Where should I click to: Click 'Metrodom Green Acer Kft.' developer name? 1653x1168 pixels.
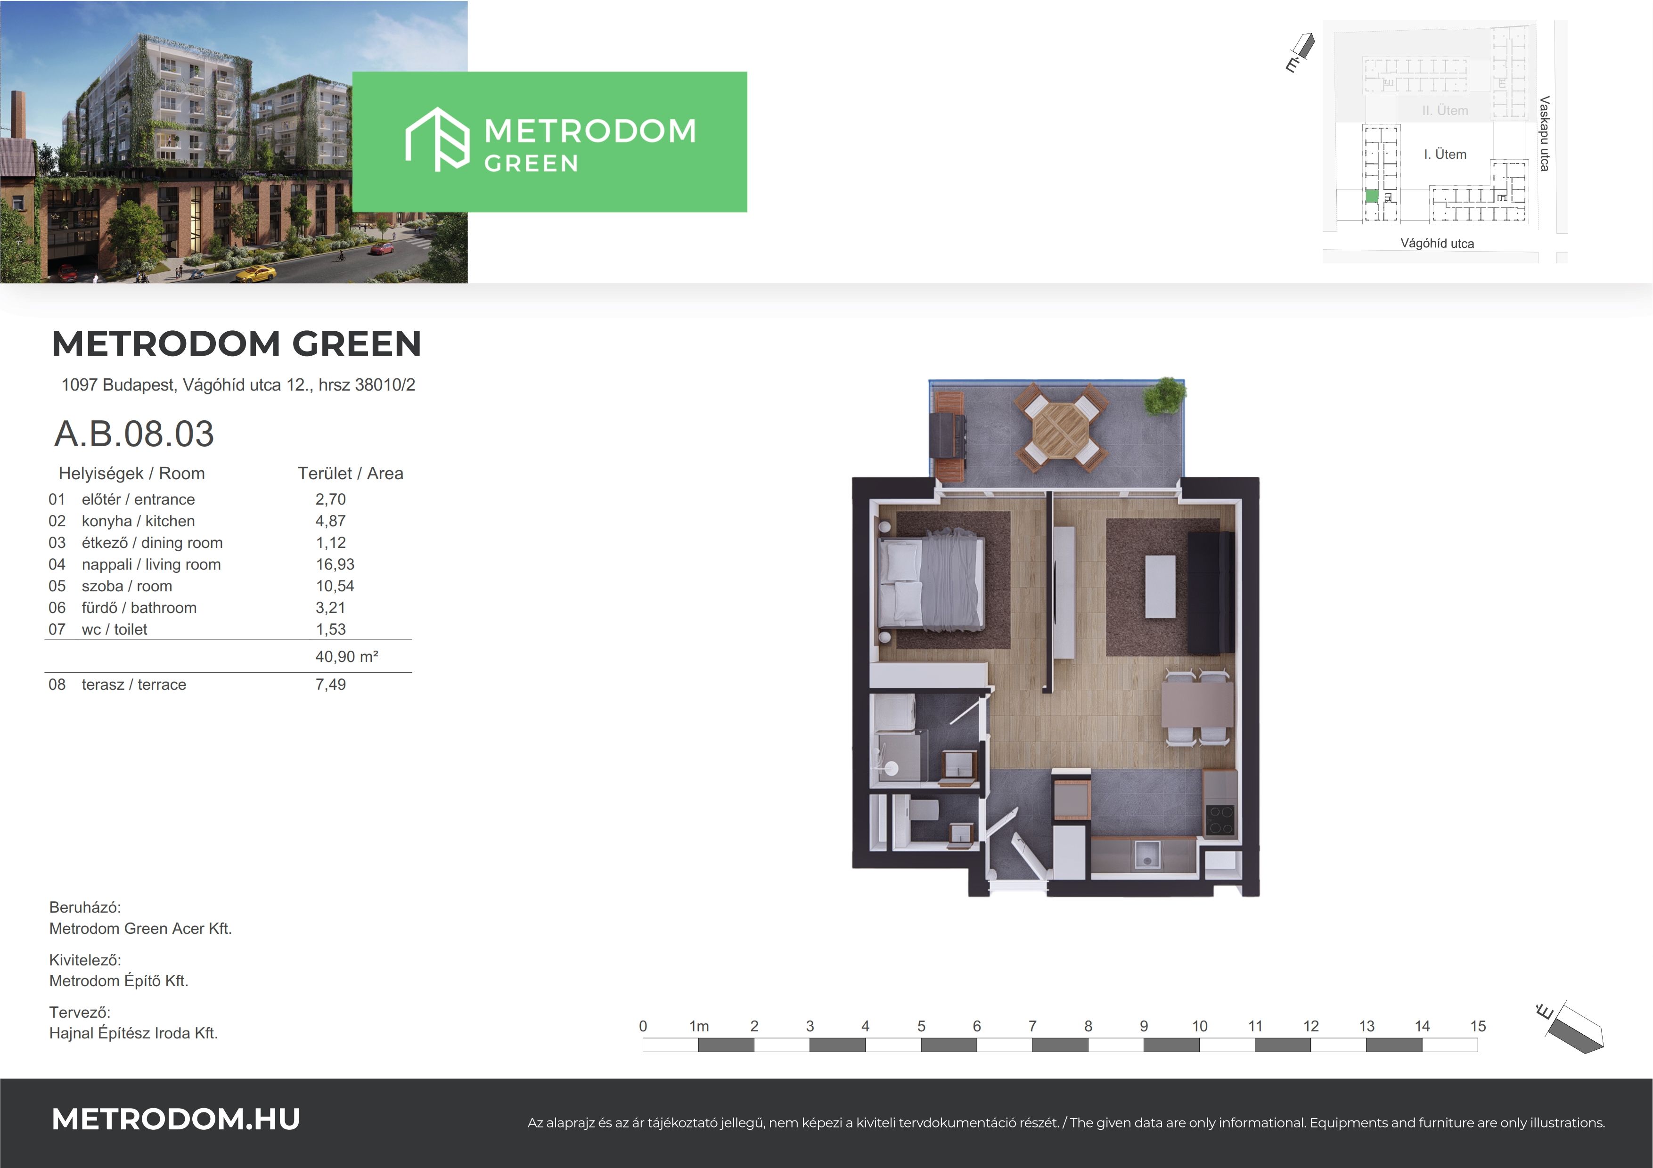140,928
